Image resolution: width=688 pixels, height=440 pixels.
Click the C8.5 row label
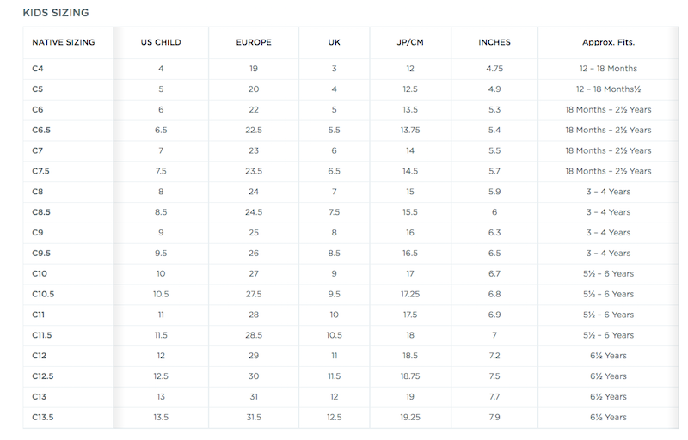[41, 212]
